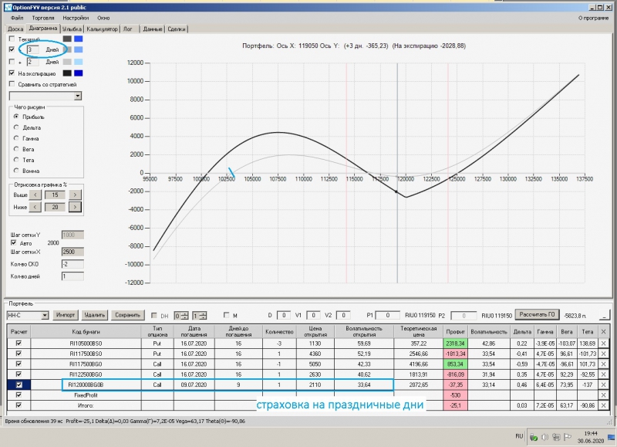Open the black На экспирацию color swatch
The image size is (617, 447).
pos(67,73)
